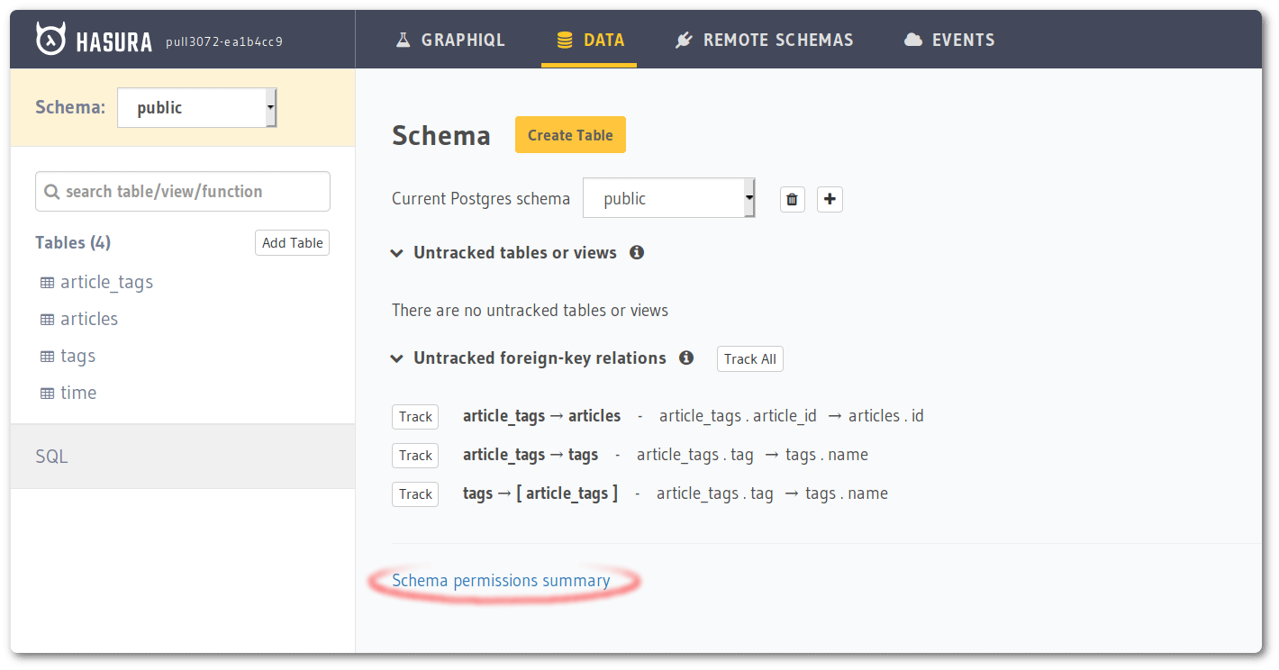
Task: Create a new schema with the plus icon
Action: coord(829,198)
